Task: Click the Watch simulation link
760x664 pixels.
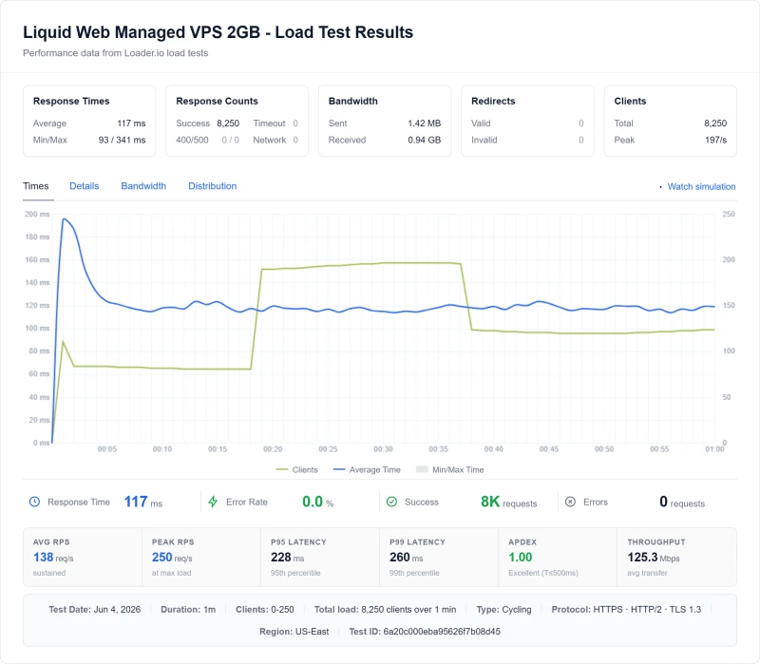Action: 701,186
